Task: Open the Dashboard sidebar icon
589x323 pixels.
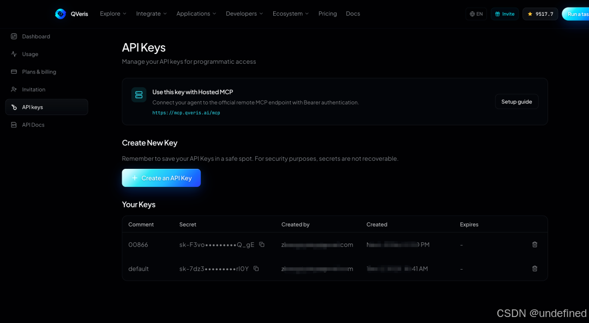Action: [x=14, y=36]
